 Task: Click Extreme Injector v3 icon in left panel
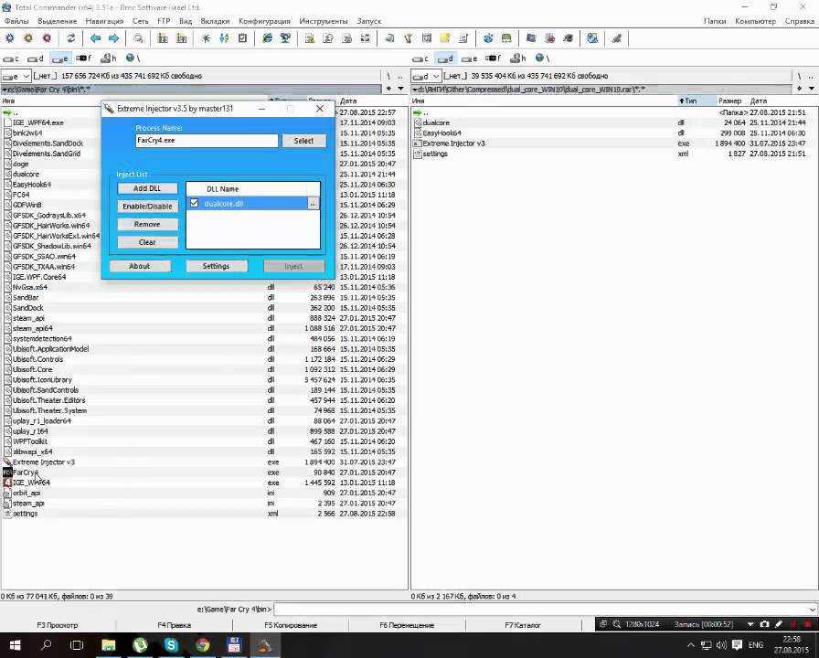[7, 462]
